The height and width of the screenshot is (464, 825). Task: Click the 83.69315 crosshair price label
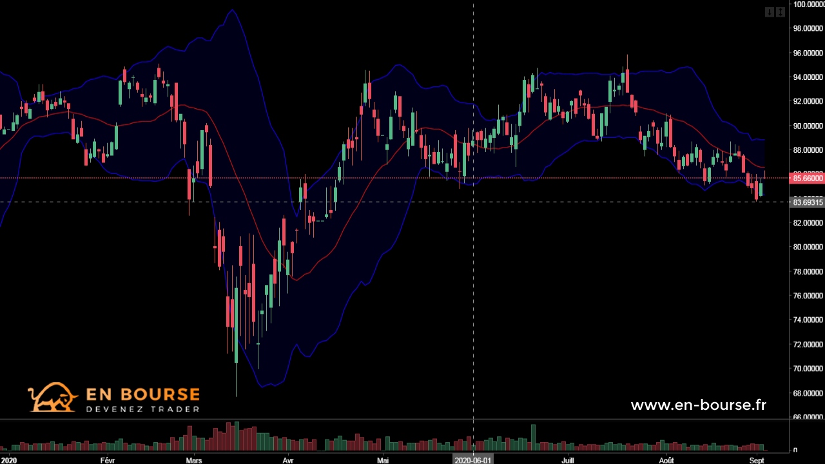808,202
